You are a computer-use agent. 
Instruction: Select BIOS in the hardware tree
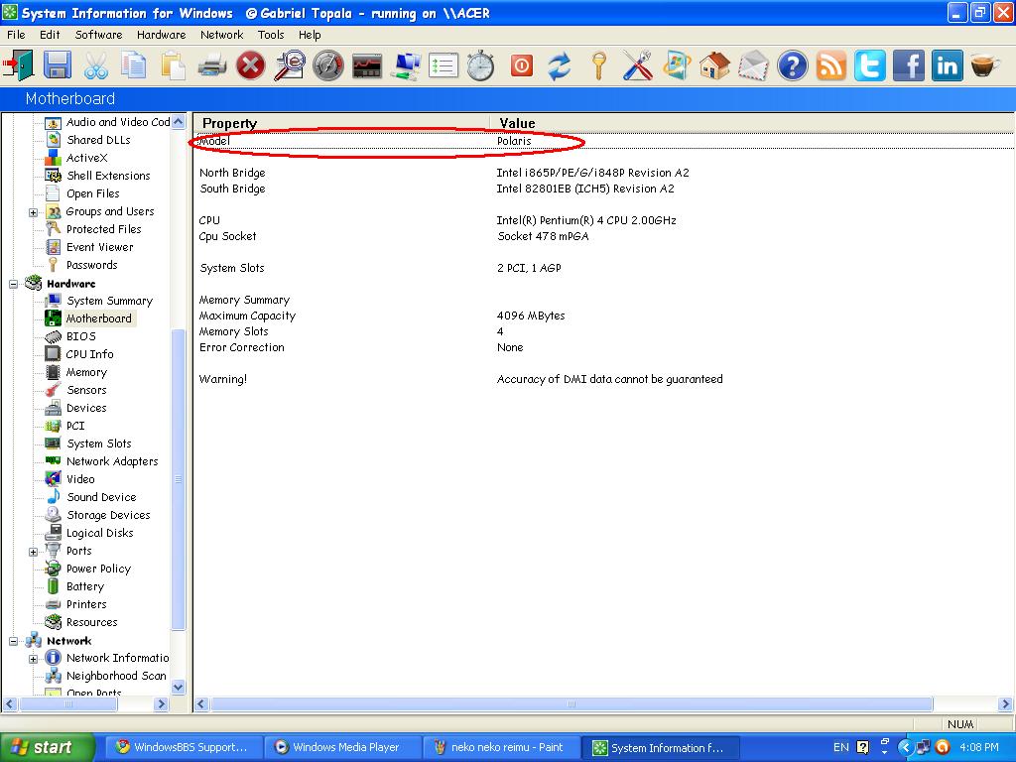coord(81,336)
